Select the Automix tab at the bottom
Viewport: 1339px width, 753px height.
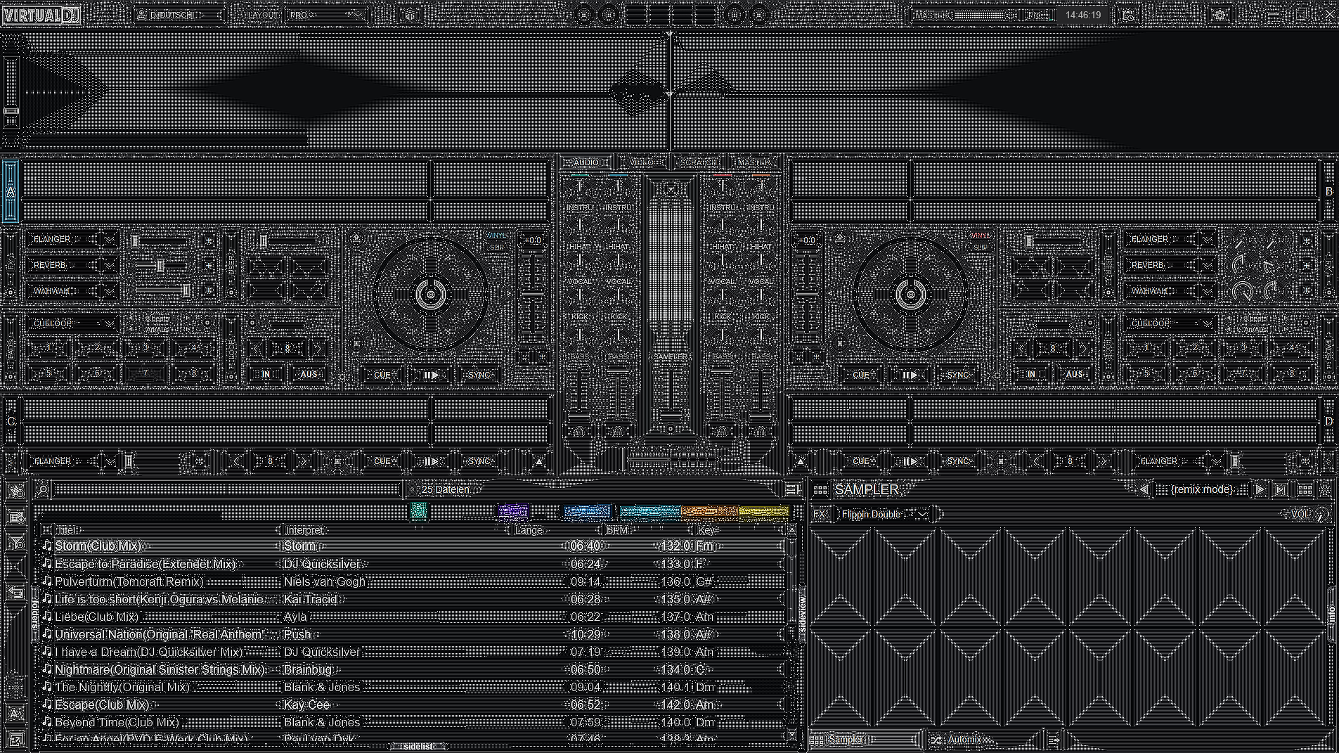[984, 740]
